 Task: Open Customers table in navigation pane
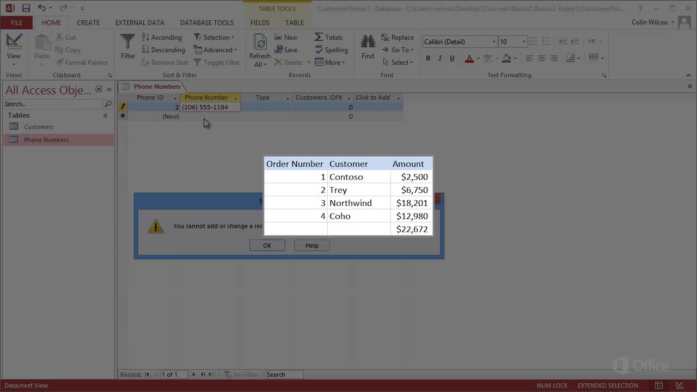58,127
